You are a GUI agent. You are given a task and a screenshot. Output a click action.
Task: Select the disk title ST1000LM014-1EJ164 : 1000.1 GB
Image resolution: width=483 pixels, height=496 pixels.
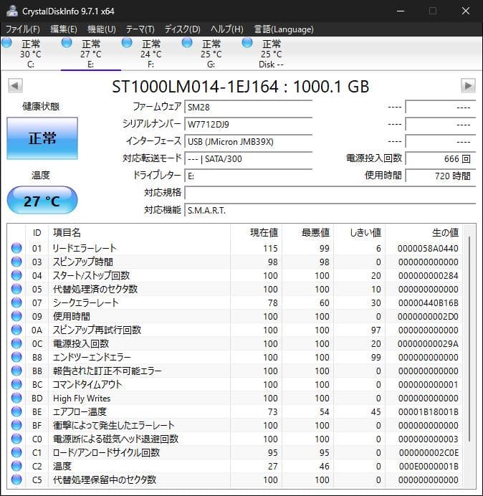[240, 86]
